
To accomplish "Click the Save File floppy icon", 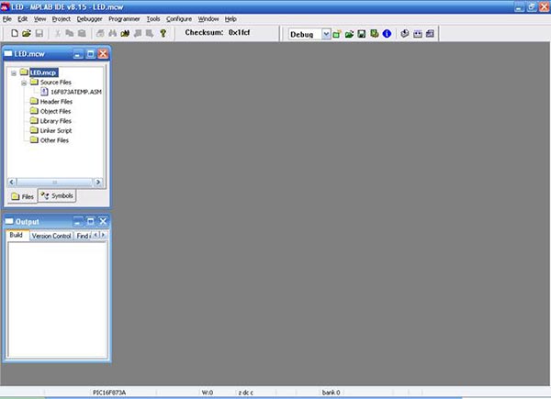I will click(x=39, y=33).
